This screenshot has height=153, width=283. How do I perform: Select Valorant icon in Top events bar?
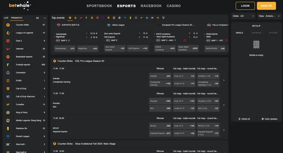[81, 18]
